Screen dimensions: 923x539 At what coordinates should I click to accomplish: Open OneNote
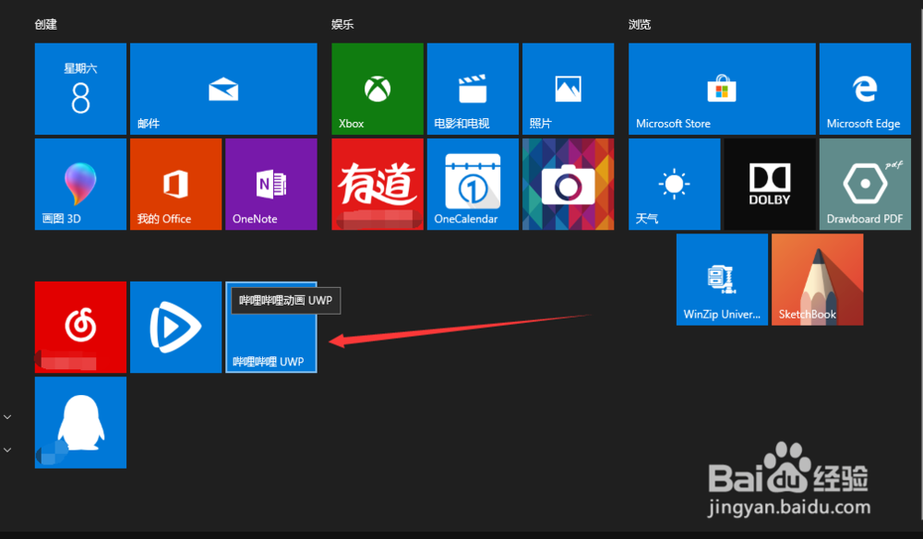(x=271, y=183)
